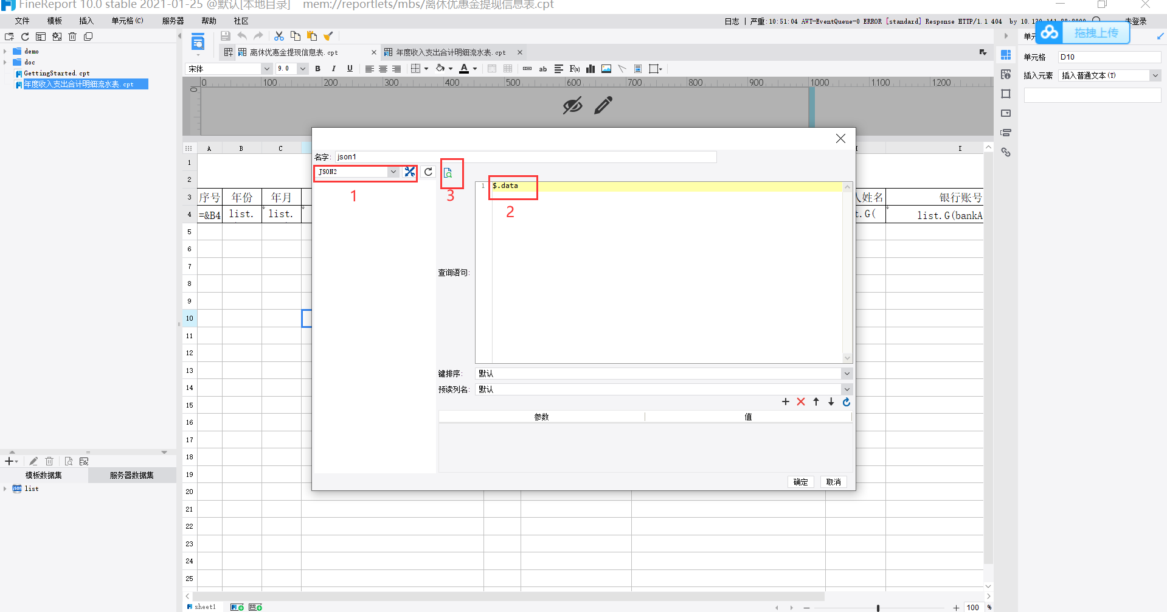Insert an image into the cell
Image resolution: width=1167 pixels, height=612 pixels.
point(606,69)
